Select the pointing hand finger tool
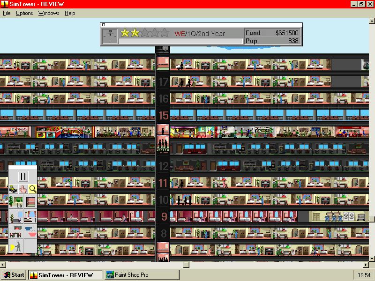 23,189
